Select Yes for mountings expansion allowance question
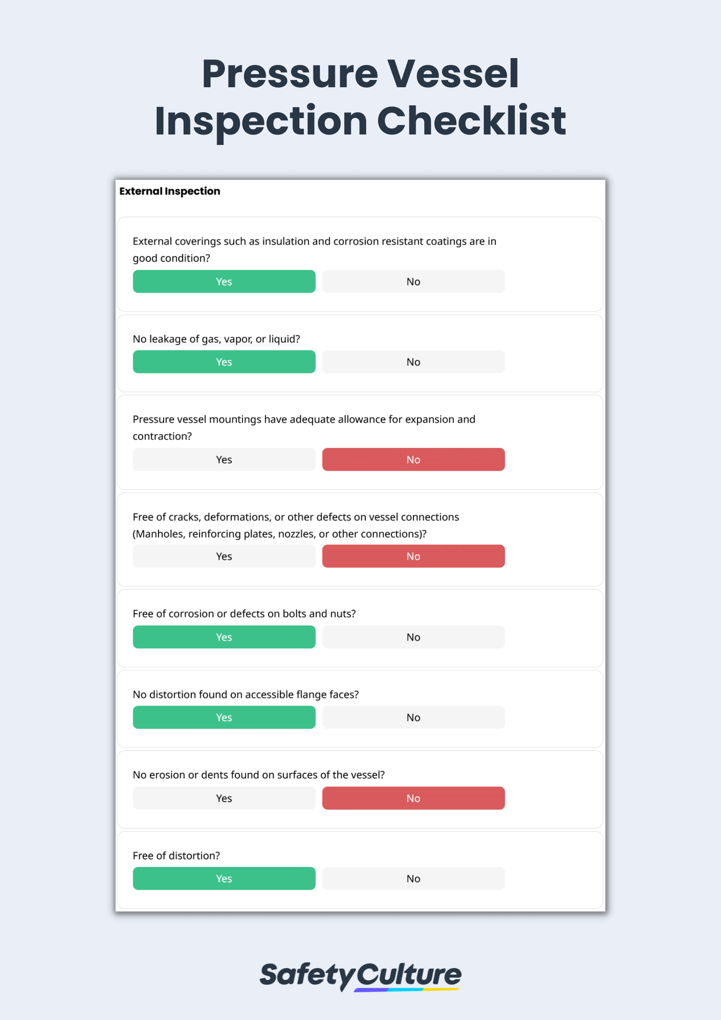The width and height of the screenshot is (721, 1020). click(224, 459)
